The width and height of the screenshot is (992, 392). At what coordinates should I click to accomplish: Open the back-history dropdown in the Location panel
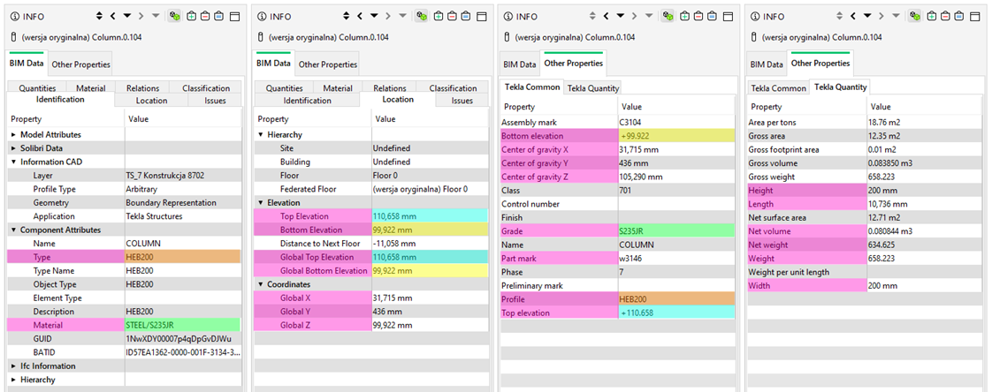tap(374, 16)
